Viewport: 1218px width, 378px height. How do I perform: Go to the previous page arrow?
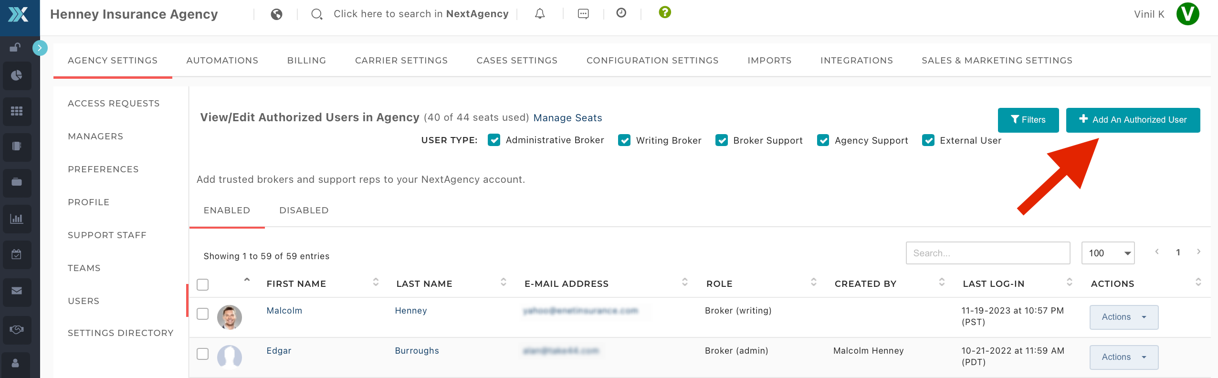pos(1157,252)
